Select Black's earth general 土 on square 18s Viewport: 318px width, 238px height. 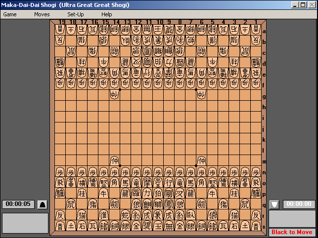pyautogui.click(x=71, y=226)
